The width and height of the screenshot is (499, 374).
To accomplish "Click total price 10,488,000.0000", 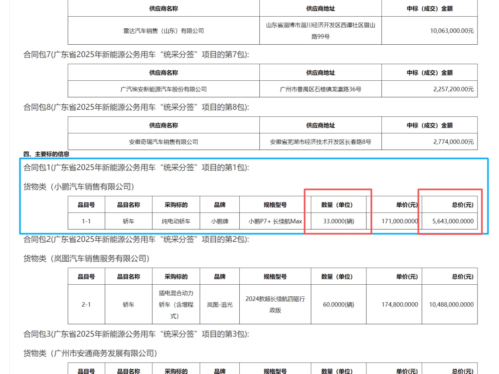I will (x=451, y=305).
